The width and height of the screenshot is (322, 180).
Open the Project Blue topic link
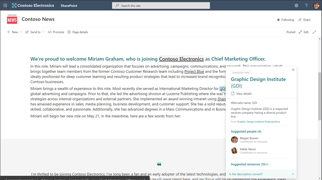click(x=194, y=71)
